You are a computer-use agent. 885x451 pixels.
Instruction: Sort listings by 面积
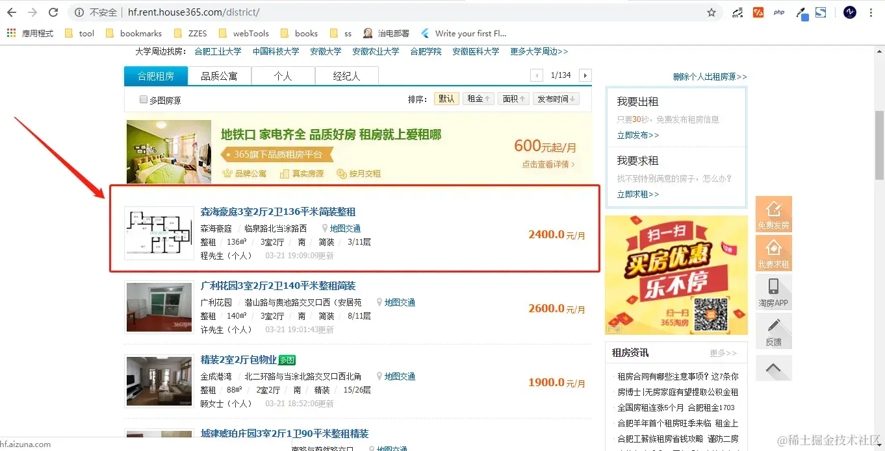(514, 99)
